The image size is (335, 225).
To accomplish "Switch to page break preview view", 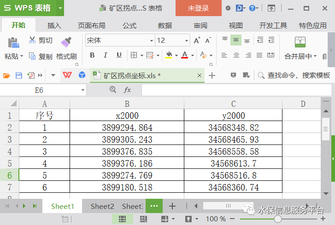I will click(x=143, y=219).
